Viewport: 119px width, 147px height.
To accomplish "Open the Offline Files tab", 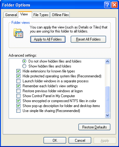I will coord(60,15).
